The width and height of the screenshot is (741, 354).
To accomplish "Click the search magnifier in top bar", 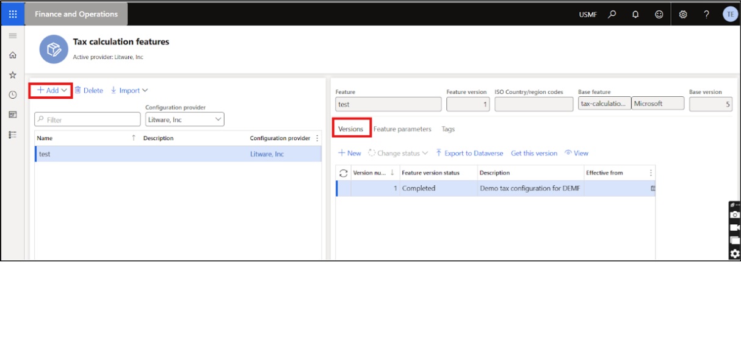I will 612,15.
